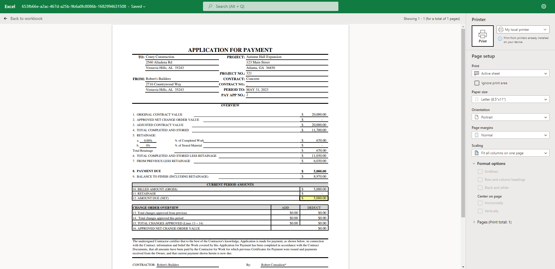Click the back arrow icon

click(x=5, y=18)
